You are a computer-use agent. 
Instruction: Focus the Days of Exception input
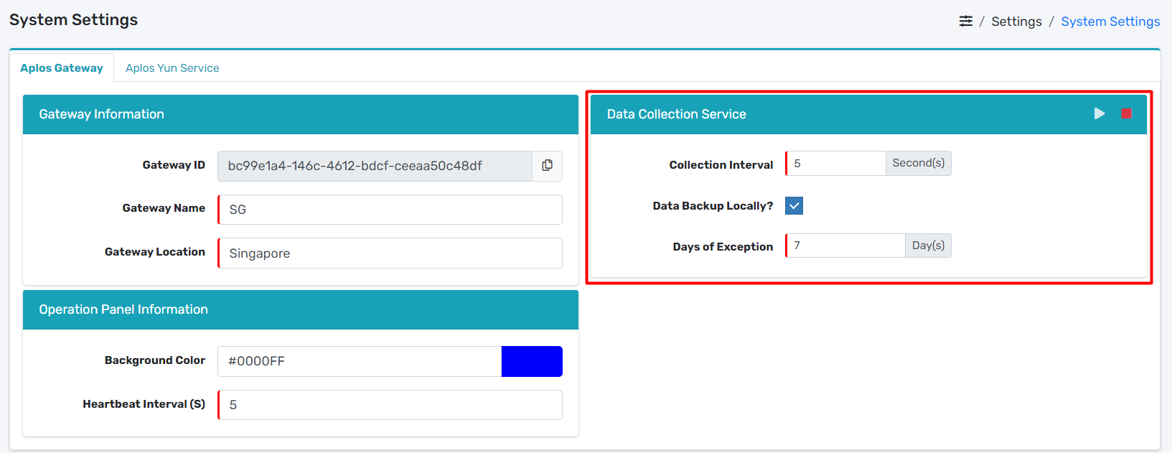(845, 246)
